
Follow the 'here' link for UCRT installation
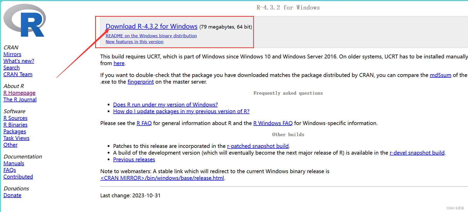(x=119, y=63)
